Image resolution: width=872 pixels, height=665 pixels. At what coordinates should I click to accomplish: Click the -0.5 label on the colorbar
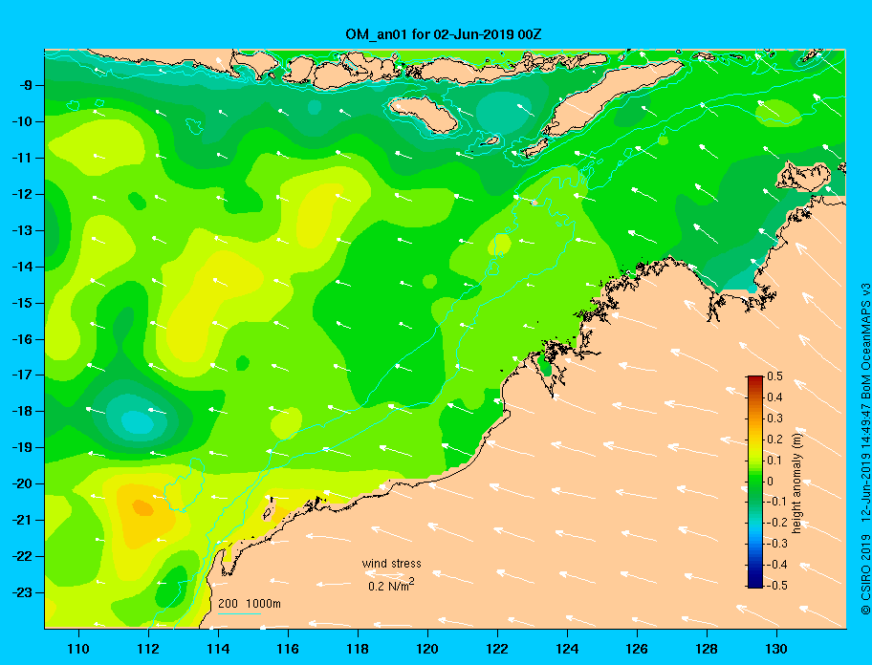coord(775,586)
